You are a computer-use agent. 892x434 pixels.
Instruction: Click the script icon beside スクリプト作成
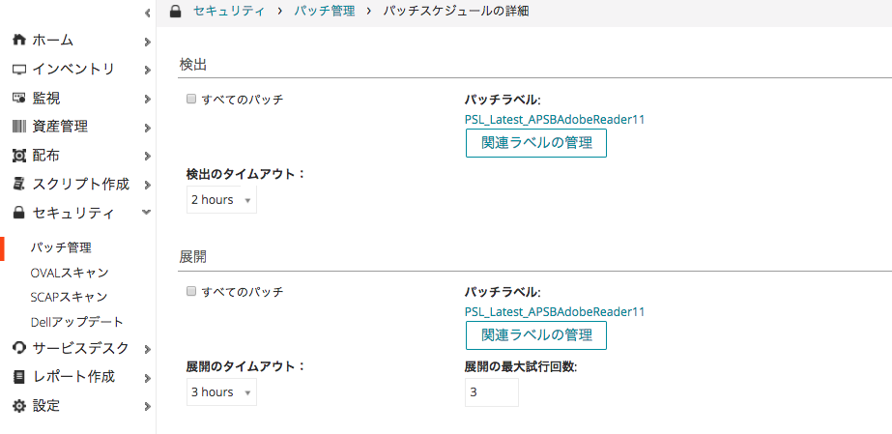point(19,184)
